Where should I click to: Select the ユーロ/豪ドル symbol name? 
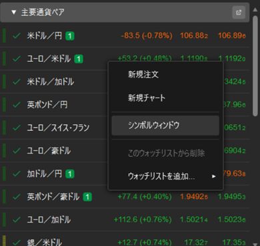[x=49, y=151]
